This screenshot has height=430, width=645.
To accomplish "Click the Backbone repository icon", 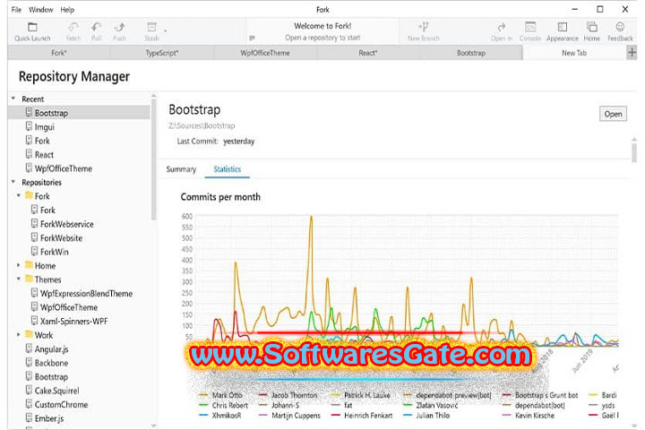I will [29, 363].
